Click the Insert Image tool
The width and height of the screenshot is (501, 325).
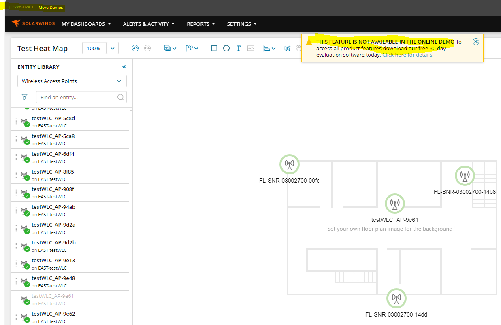click(x=250, y=48)
